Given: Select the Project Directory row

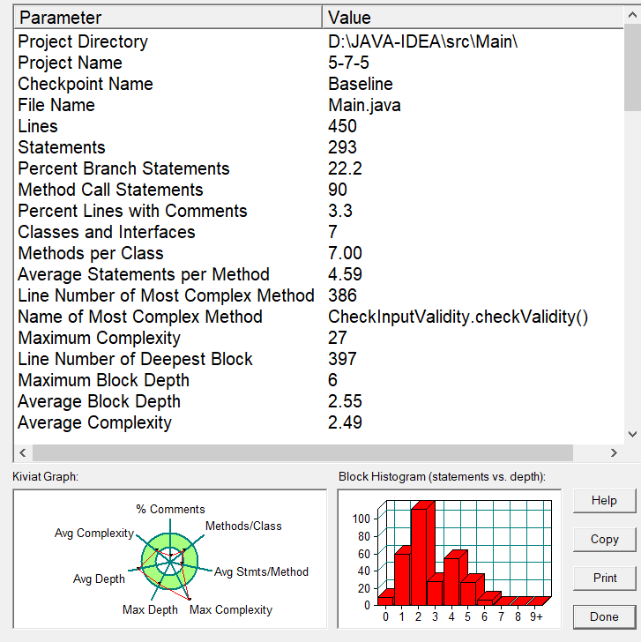Looking at the screenshot, I should 319,41.
